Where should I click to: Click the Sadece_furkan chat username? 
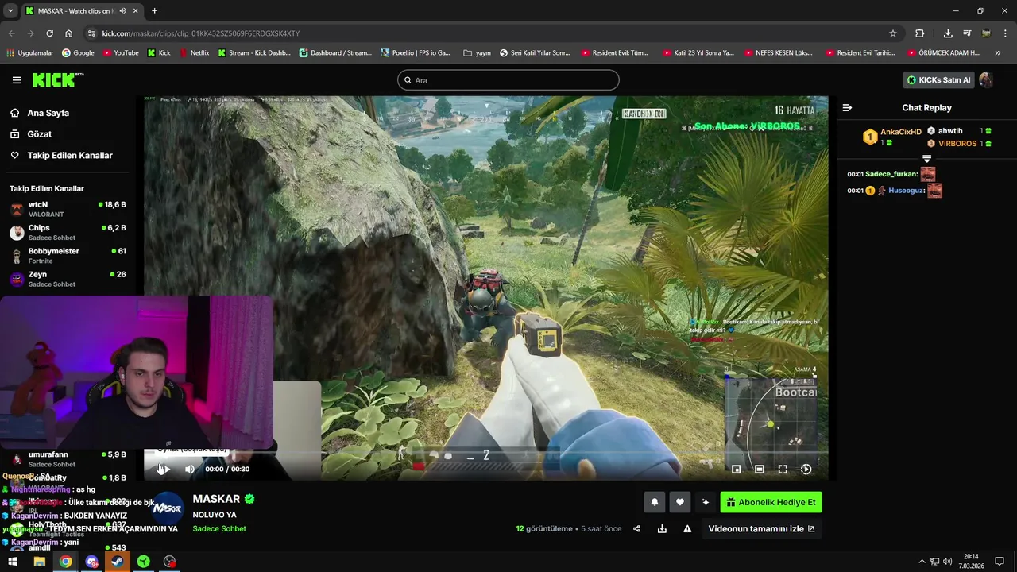(x=891, y=174)
